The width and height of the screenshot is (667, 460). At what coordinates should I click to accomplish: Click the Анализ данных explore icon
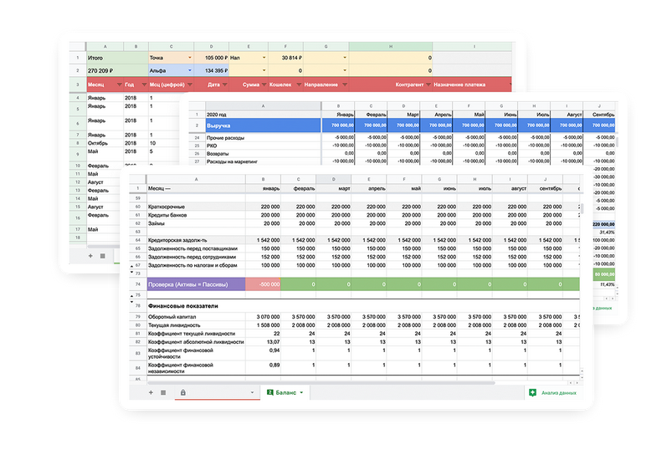[x=532, y=391]
